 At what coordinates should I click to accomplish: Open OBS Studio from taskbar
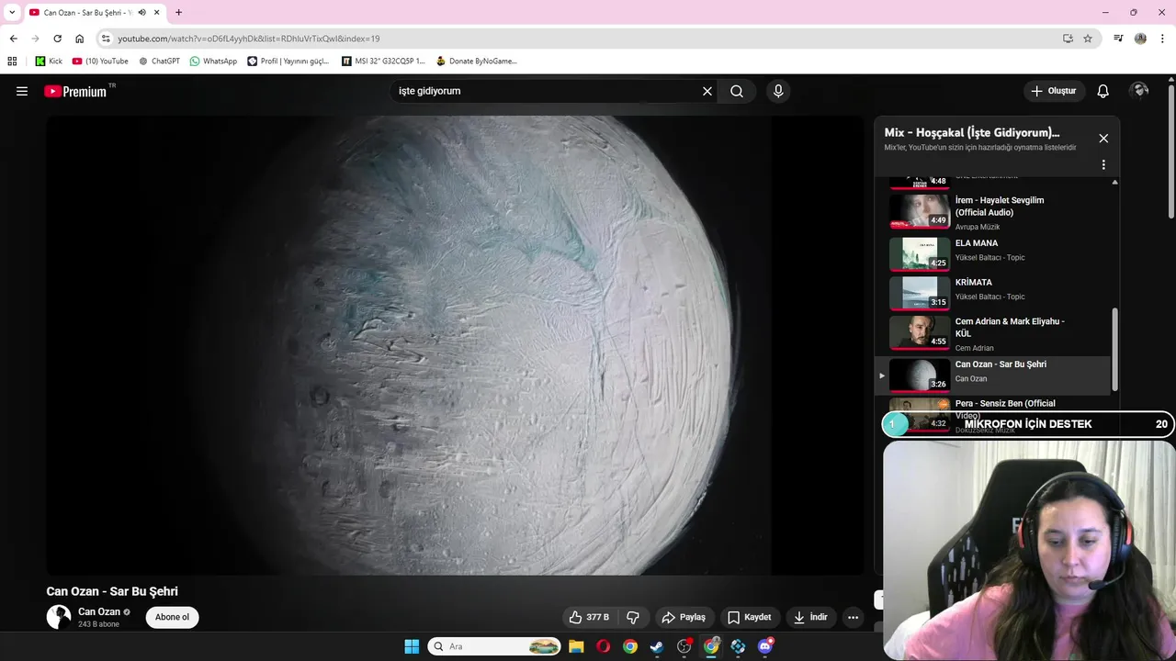click(684, 646)
